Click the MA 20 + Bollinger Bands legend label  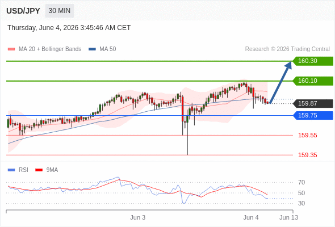pos(50,49)
